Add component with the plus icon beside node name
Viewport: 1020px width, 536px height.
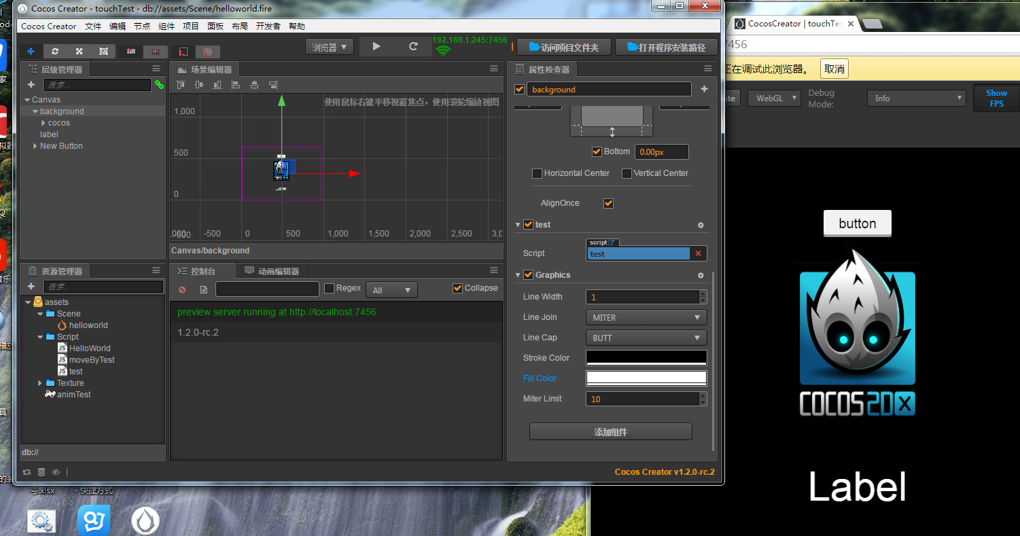(x=704, y=89)
